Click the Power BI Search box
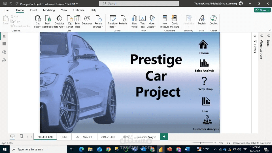 pyautogui.click(x=139, y=3)
